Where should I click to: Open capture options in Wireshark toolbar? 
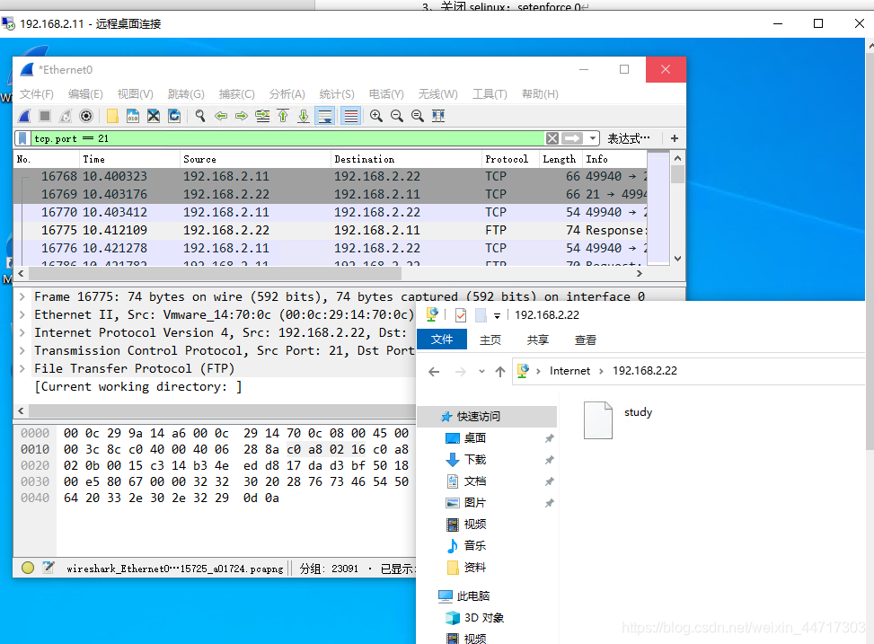(86, 116)
